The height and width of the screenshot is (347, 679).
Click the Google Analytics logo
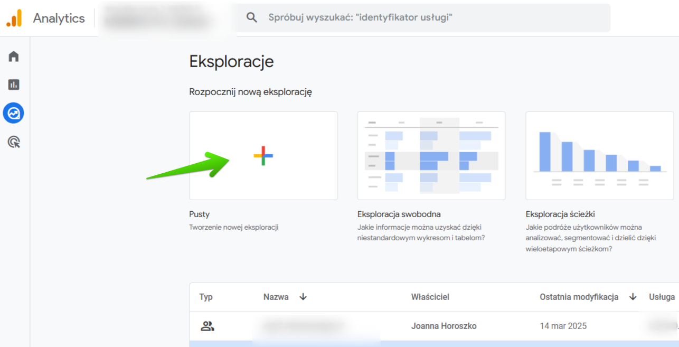pyautogui.click(x=14, y=18)
